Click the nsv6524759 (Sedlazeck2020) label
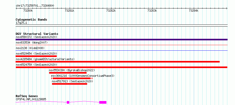Image resolution: width=235 pixels, height=105 pixels. 36,65
